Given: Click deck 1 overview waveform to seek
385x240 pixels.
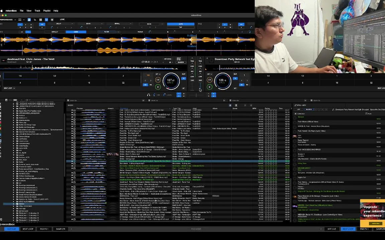Looking at the screenshot, I should [90, 67].
